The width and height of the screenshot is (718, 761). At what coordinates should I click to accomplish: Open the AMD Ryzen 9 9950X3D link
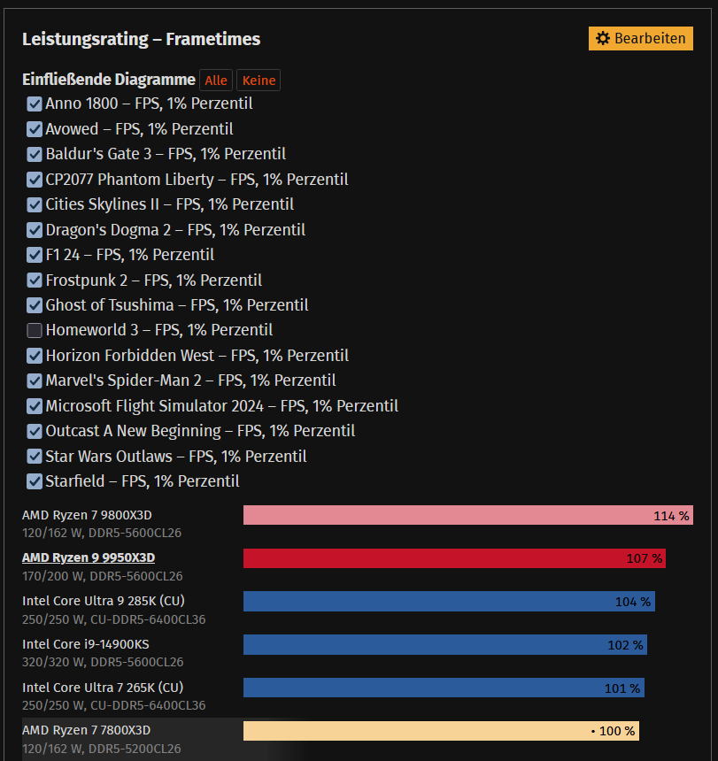pyautogui.click(x=89, y=557)
